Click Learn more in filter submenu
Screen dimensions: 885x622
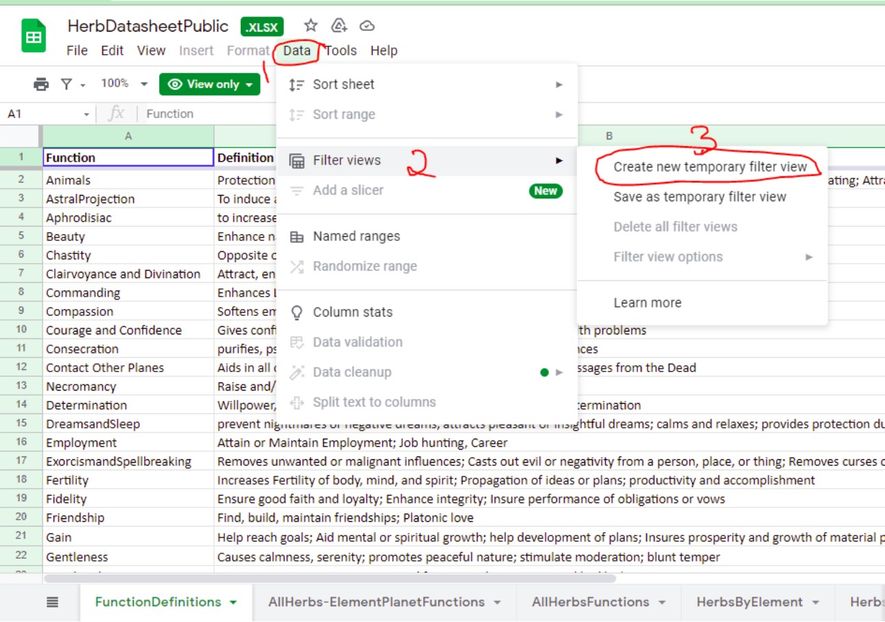click(x=647, y=303)
